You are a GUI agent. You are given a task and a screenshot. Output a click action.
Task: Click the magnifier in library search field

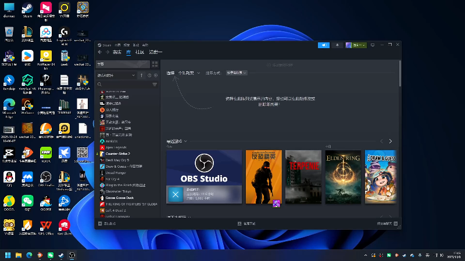coord(99,84)
